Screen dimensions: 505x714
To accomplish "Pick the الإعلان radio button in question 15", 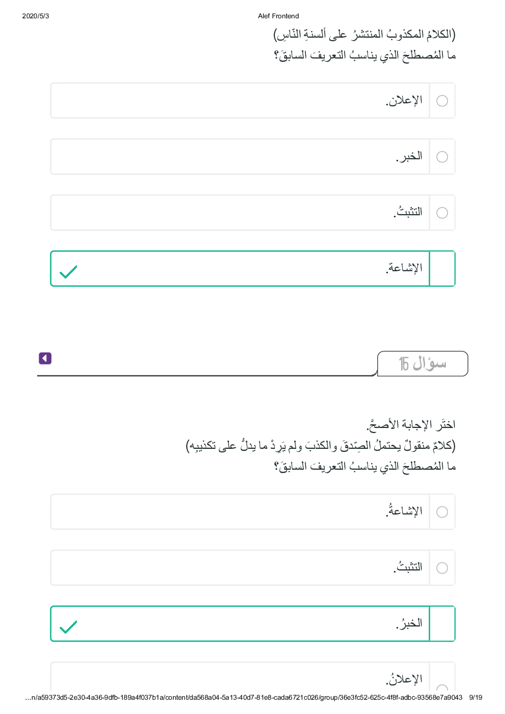I will tap(442, 688).
